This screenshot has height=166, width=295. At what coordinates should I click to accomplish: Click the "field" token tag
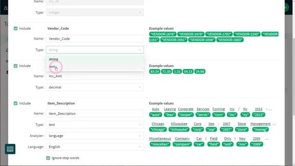click(x=213, y=144)
